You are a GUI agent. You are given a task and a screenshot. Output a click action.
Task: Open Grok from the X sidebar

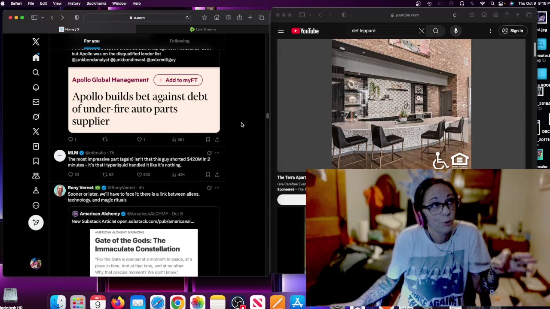(36, 117)
